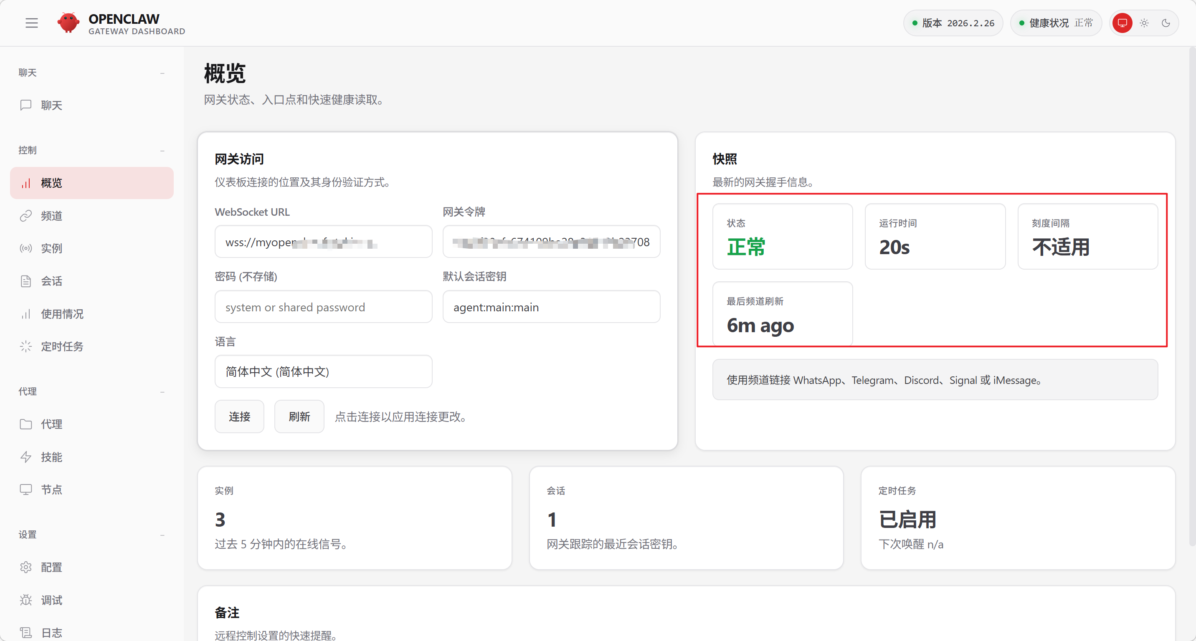The width and height of the screenshot is (1196, 641).
Task: Open 会话 via its document icon
Action: pyautogui.click(x=26, y=280)
